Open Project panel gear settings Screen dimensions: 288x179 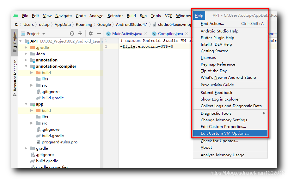point(91,33)
